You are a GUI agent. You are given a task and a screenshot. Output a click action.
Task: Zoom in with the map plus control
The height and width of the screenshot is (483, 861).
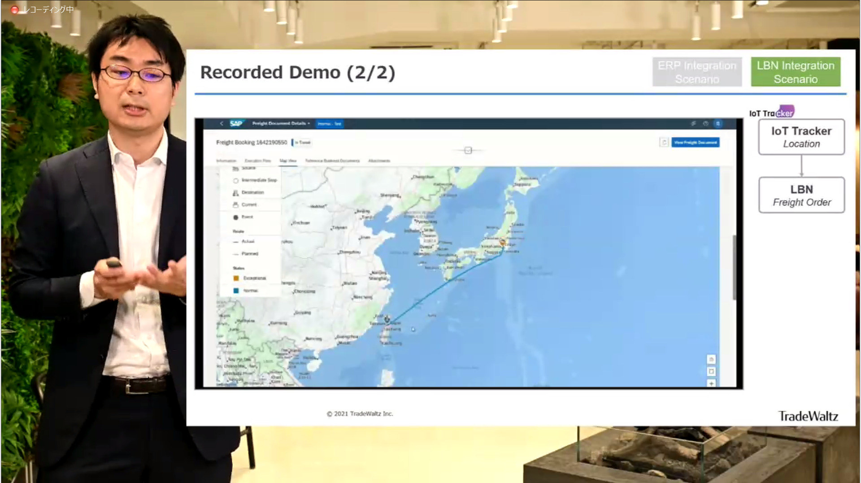(711, 383)
